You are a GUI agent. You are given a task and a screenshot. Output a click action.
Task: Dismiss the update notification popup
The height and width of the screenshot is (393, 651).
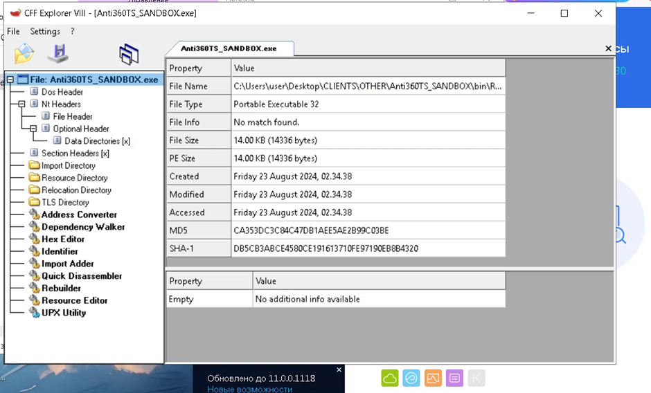(339, 369)
